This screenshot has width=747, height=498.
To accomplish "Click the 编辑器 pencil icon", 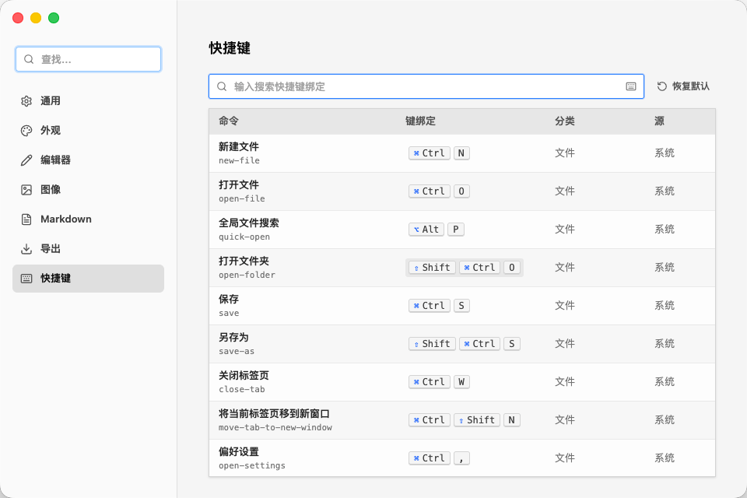I will click(x=26, y=160).
